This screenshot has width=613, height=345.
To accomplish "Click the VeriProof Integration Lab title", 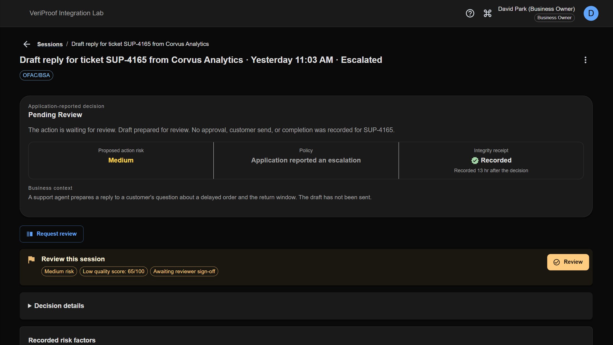I will point(66,13).
